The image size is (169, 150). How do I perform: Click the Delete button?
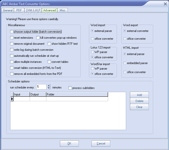[x=139, y=101]
